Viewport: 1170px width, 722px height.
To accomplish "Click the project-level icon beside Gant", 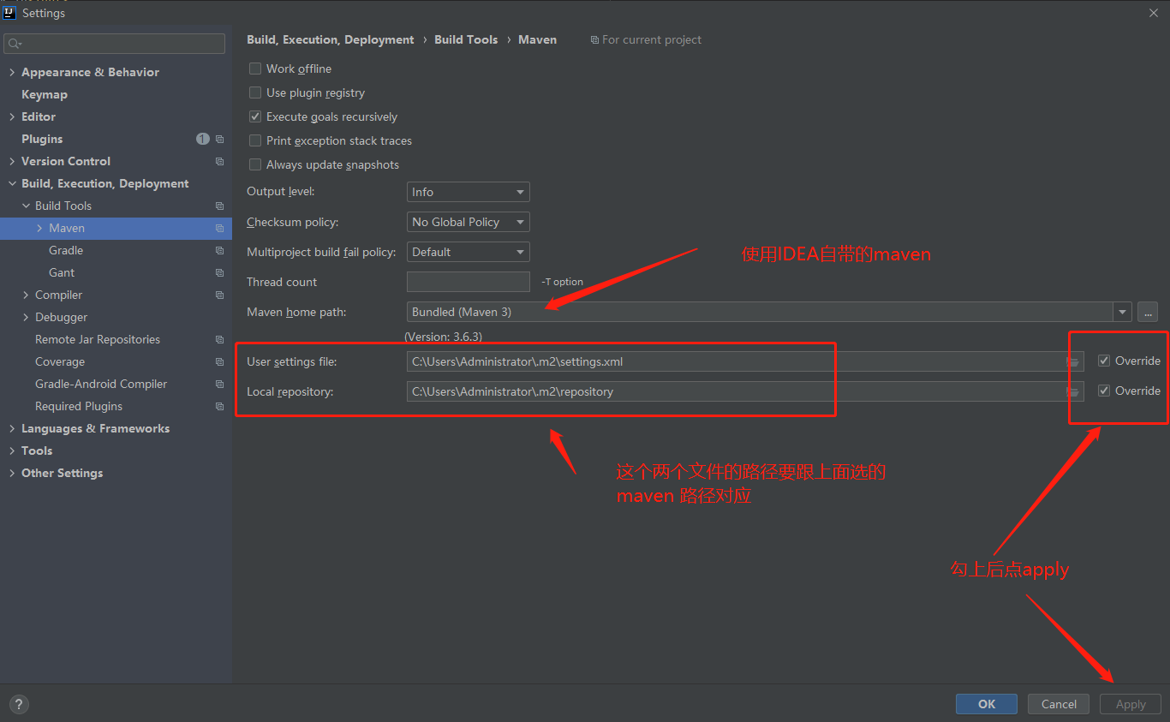I will (219, 272).
